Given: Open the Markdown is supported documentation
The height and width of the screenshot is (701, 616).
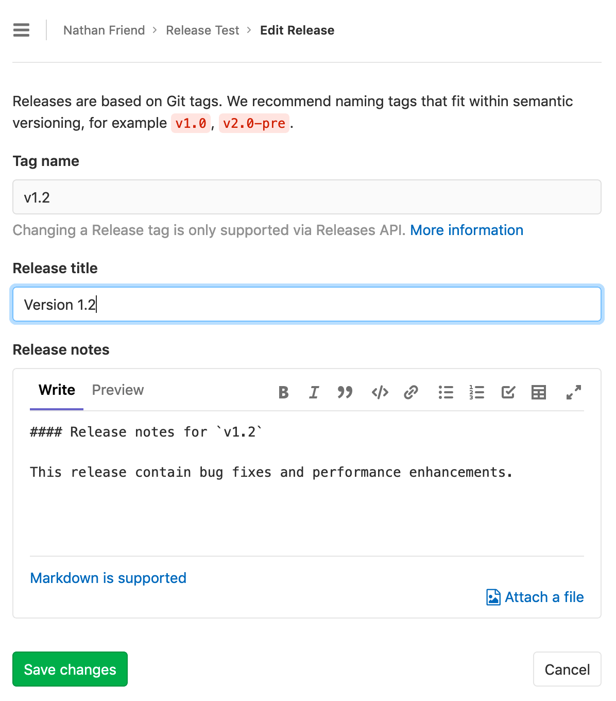Looking at the screenshot, I should pyautogui.click(x=108, y=577).
